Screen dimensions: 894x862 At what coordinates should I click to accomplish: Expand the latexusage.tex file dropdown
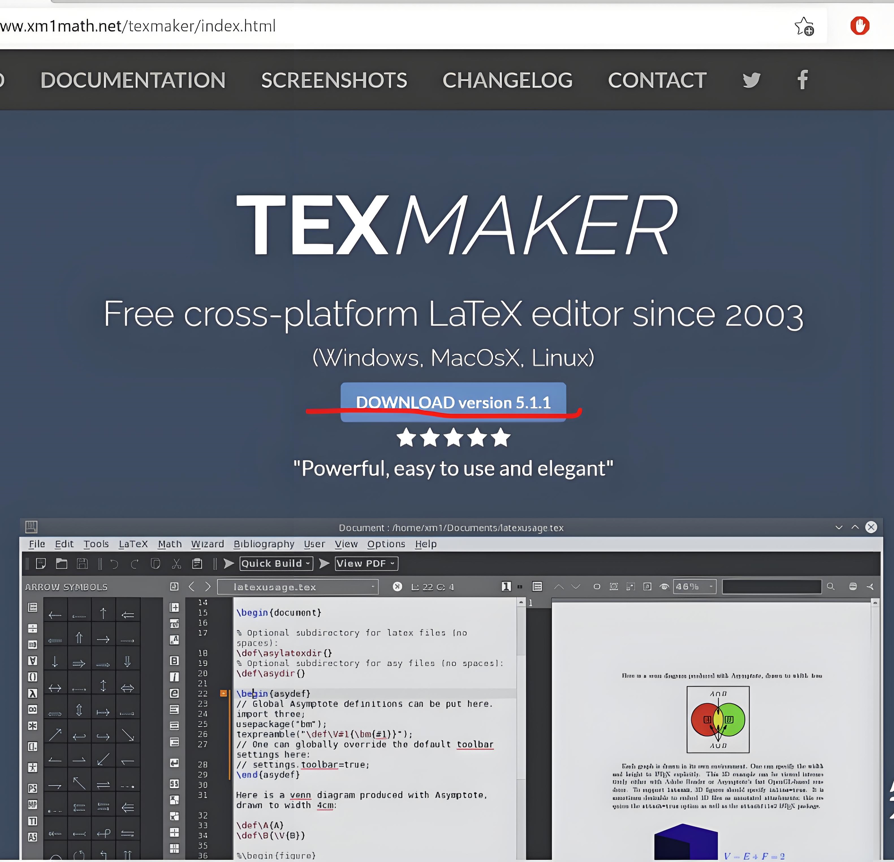[298, 587]
